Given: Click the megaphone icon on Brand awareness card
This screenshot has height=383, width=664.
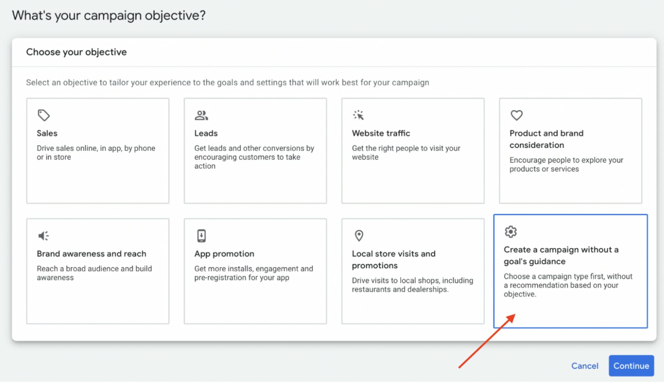Looking at the screenshot, I should (43, 235).
